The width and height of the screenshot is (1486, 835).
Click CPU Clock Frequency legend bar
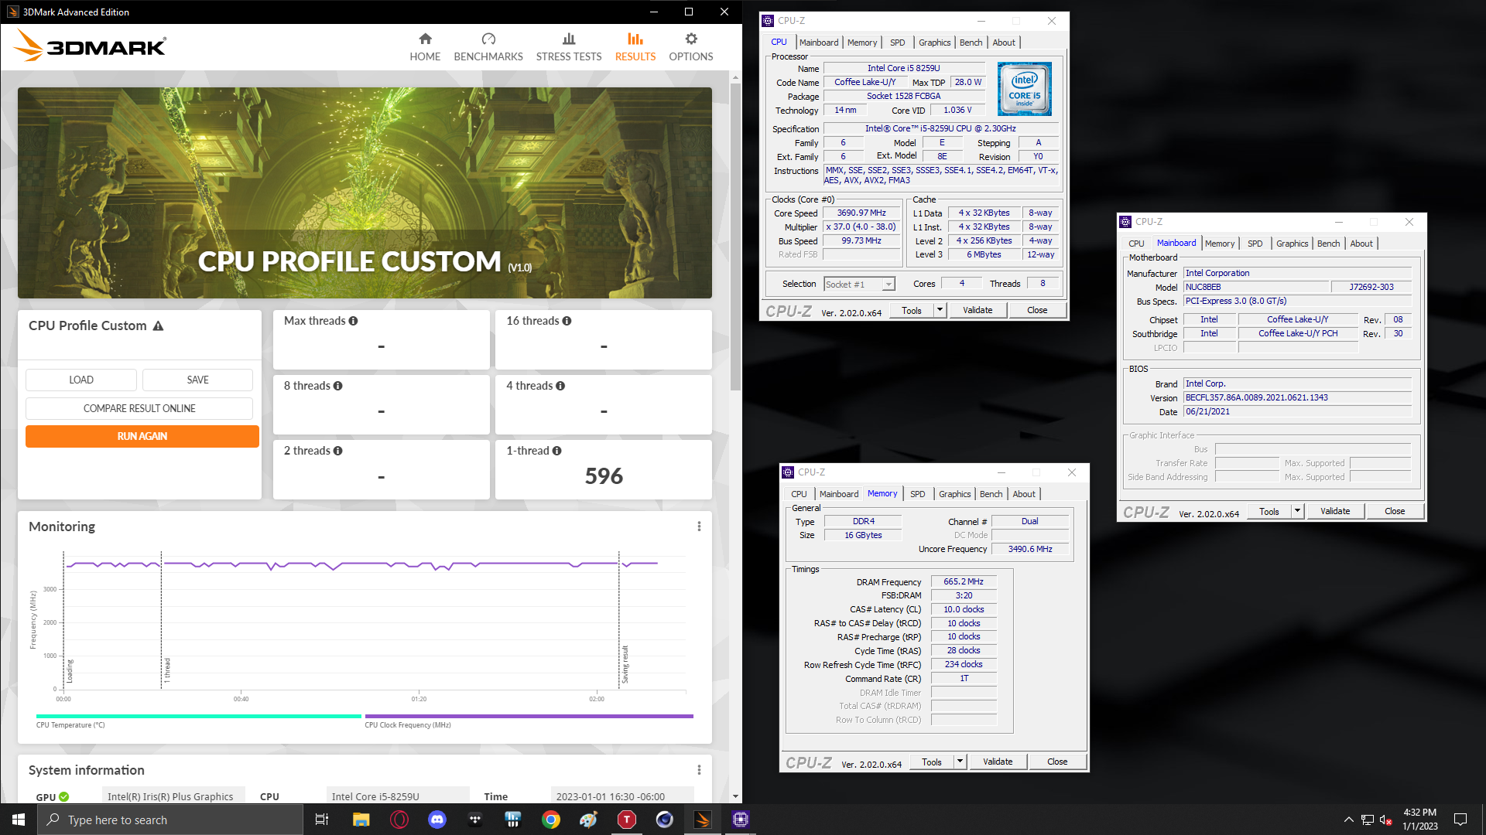(x=529, y=717)
